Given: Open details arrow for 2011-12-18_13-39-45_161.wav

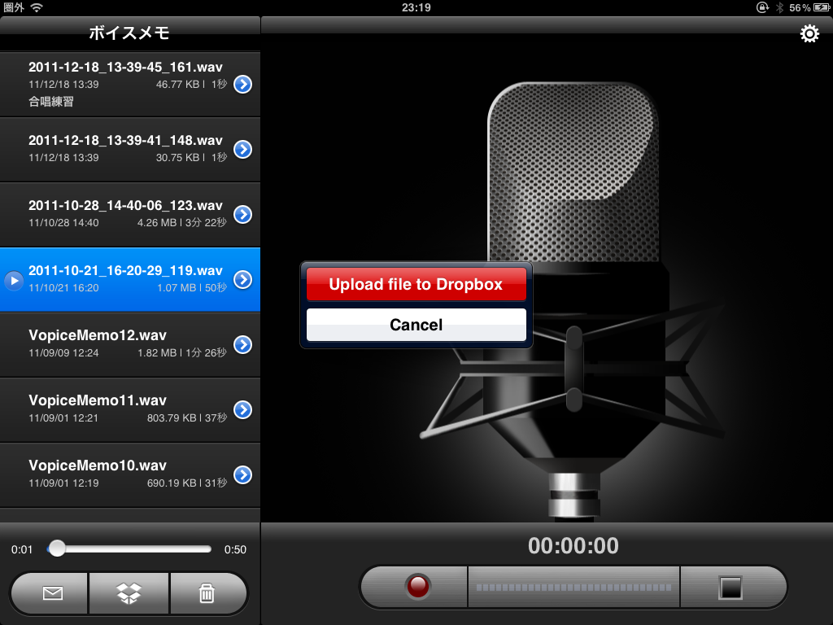Looking at the screenshot, I should (242, 84).
